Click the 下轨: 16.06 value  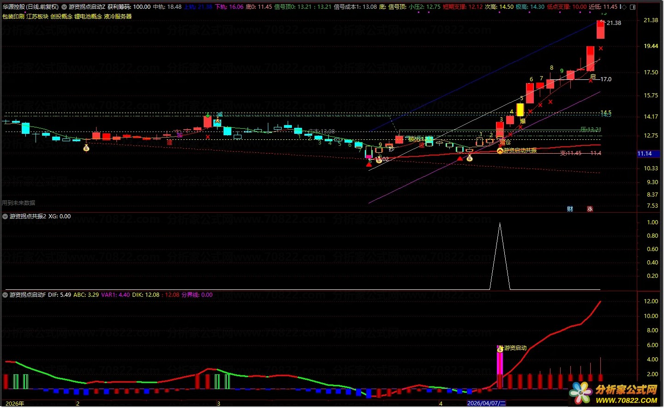point(229,7)
